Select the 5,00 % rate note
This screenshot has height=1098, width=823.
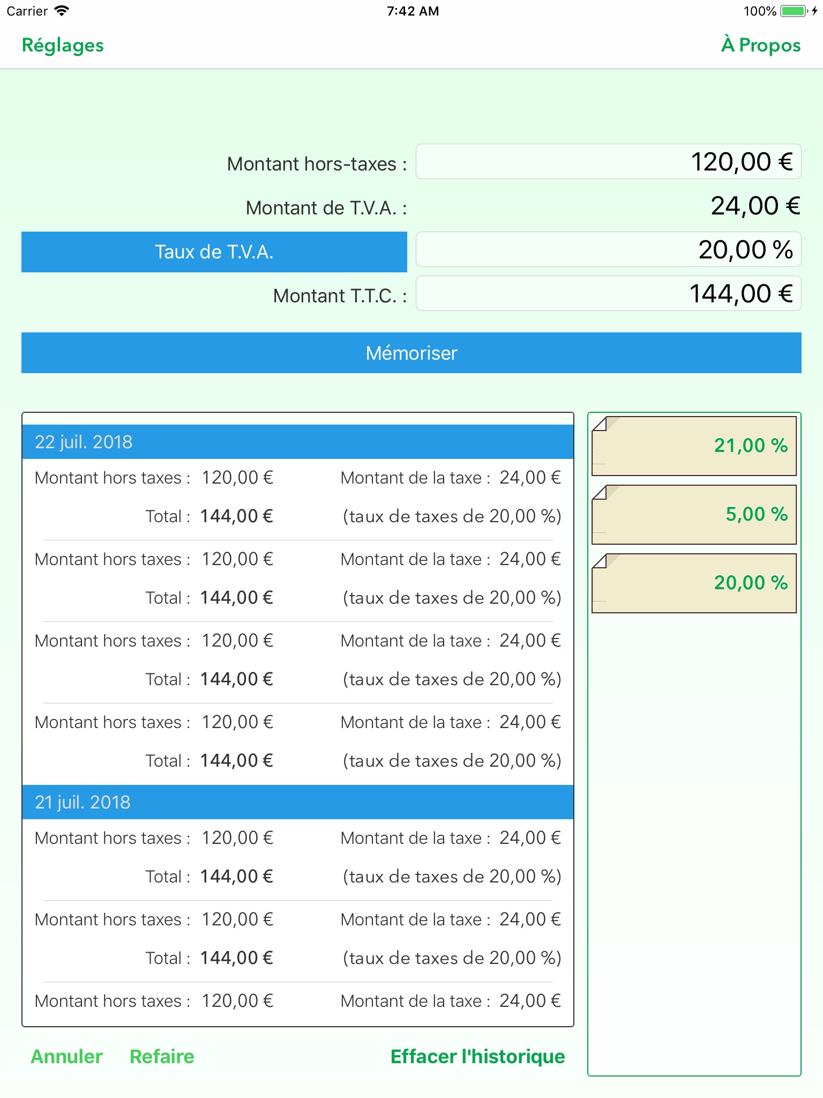pos(694,515)
